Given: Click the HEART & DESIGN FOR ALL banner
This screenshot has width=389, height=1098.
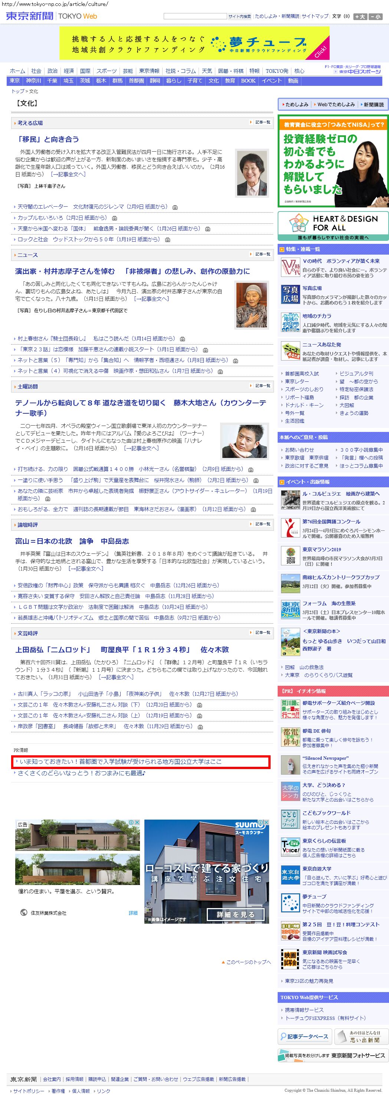Looking at the screenshot, I should pos(333,226).
